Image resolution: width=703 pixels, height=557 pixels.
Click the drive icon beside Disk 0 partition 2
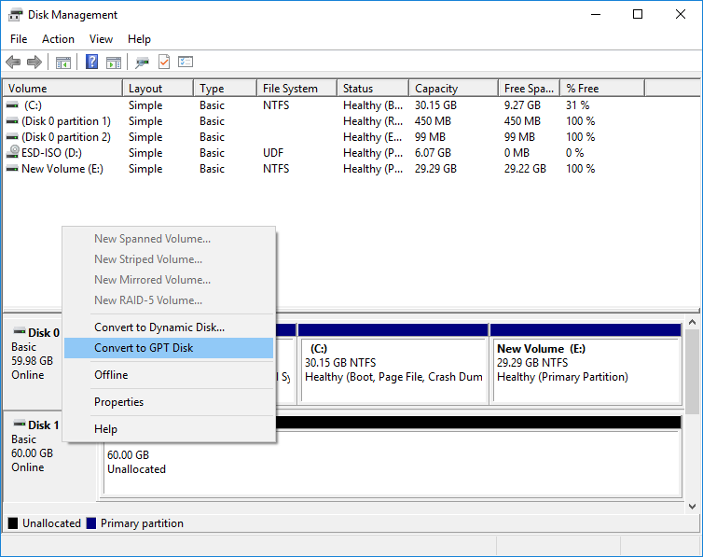tap(12, 137)
